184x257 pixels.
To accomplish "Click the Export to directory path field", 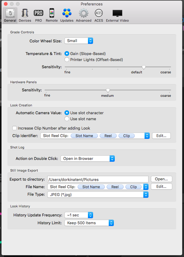I will [98, 179].
